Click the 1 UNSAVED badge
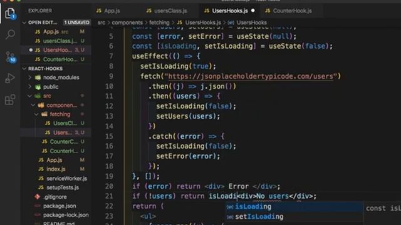The height and width of the screenshot is (225, 401). [76, 22]
